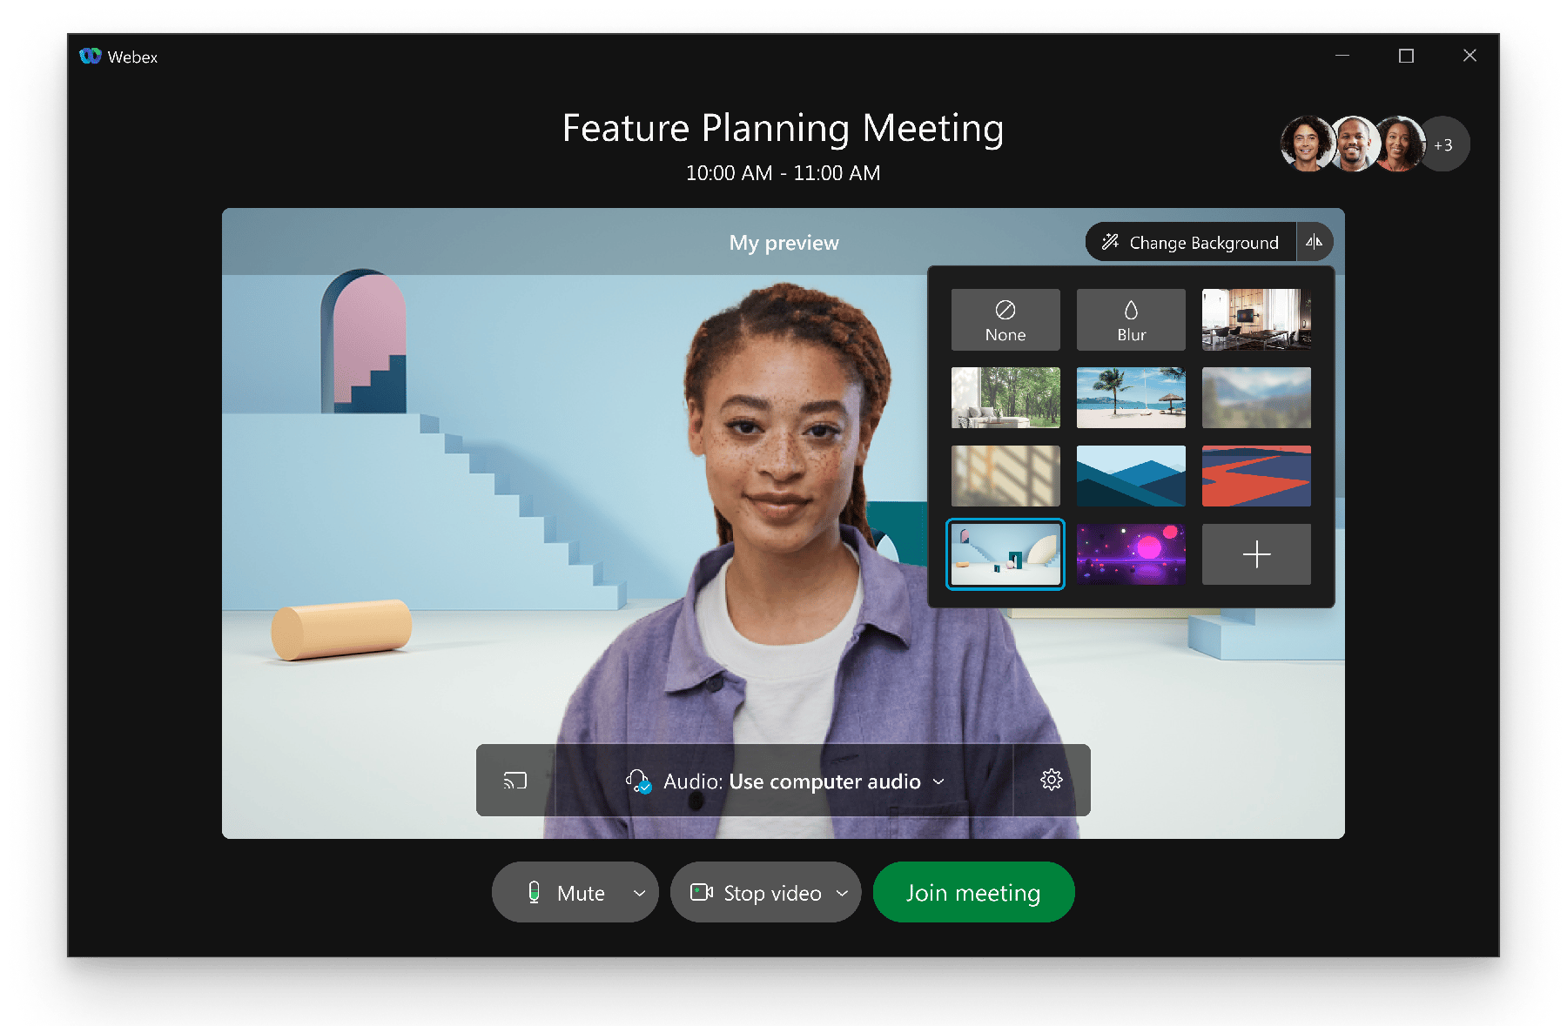Open the Change Background panel
Image resolution: width=1567 pixels, height=1026 pixels.
pos(1189,242)
